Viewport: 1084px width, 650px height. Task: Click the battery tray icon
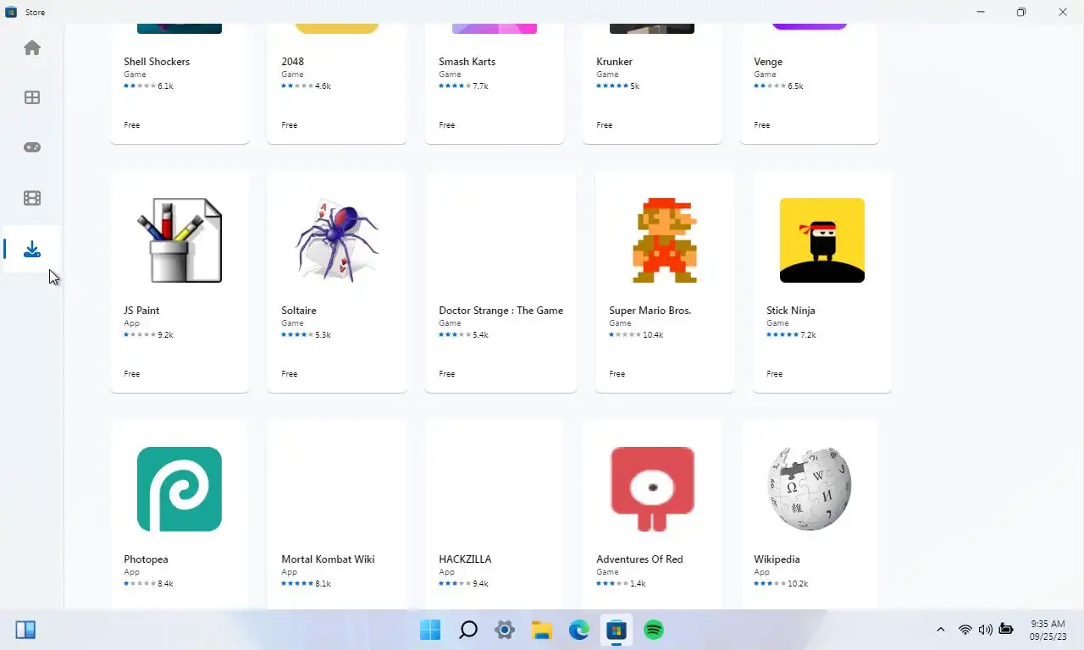(x=1006, y=630)
